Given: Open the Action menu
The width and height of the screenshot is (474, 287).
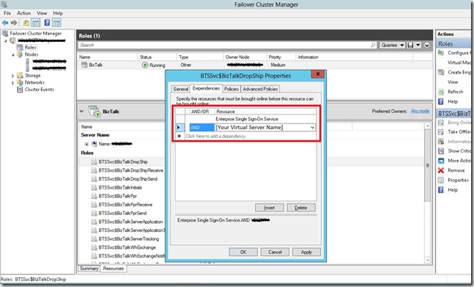Looking at the screenshot, I should point(24,13).
